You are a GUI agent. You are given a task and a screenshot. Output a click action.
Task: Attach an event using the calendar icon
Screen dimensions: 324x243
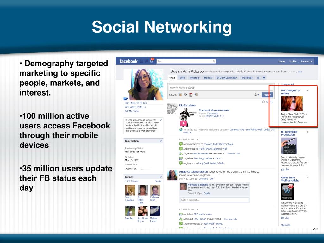(191, 95)
